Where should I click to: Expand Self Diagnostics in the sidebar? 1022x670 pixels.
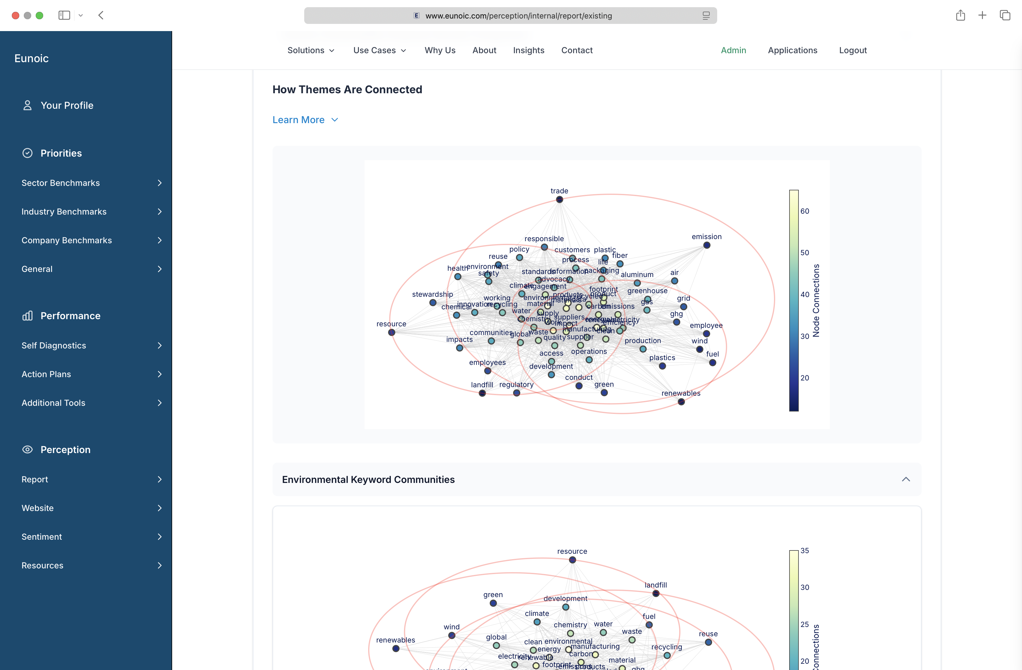91,346
